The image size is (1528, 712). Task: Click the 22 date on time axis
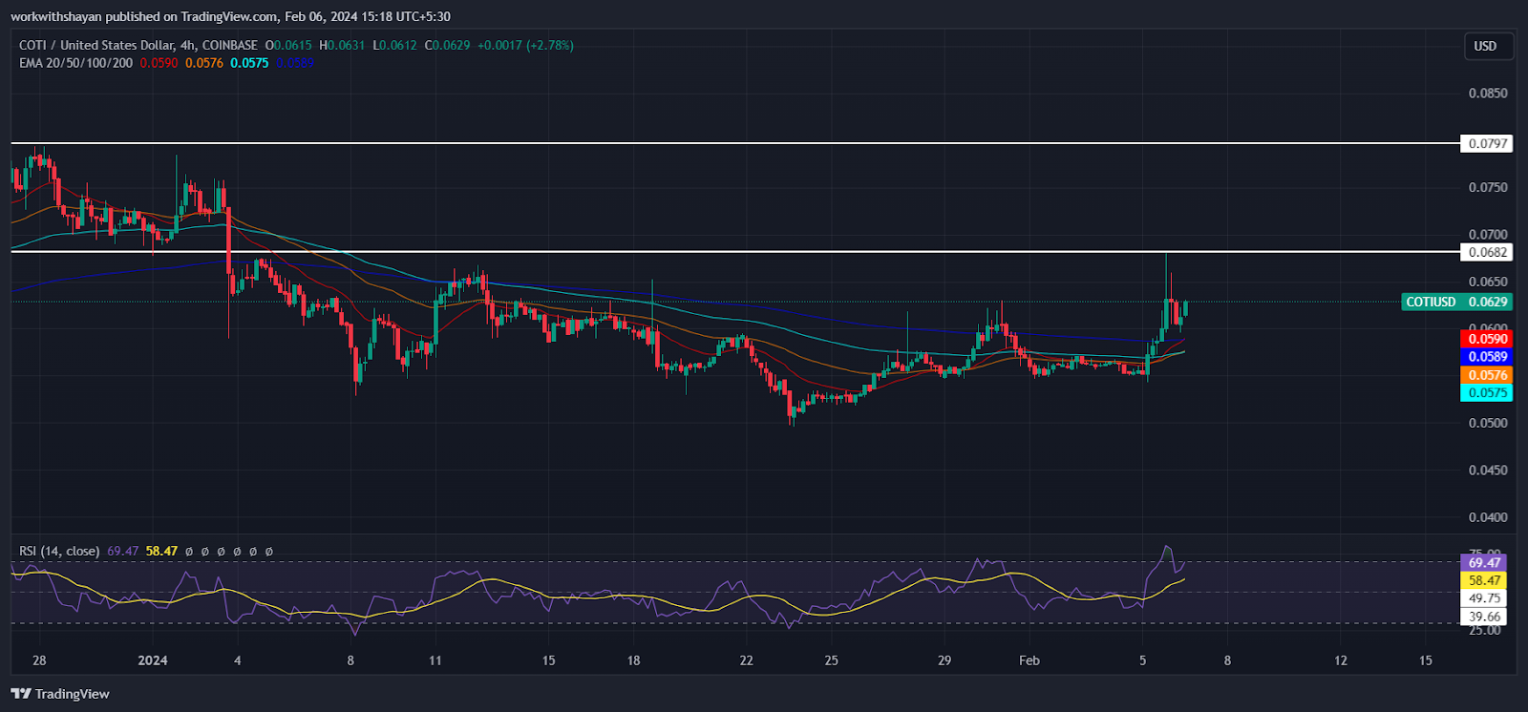(x=747, y=660)
